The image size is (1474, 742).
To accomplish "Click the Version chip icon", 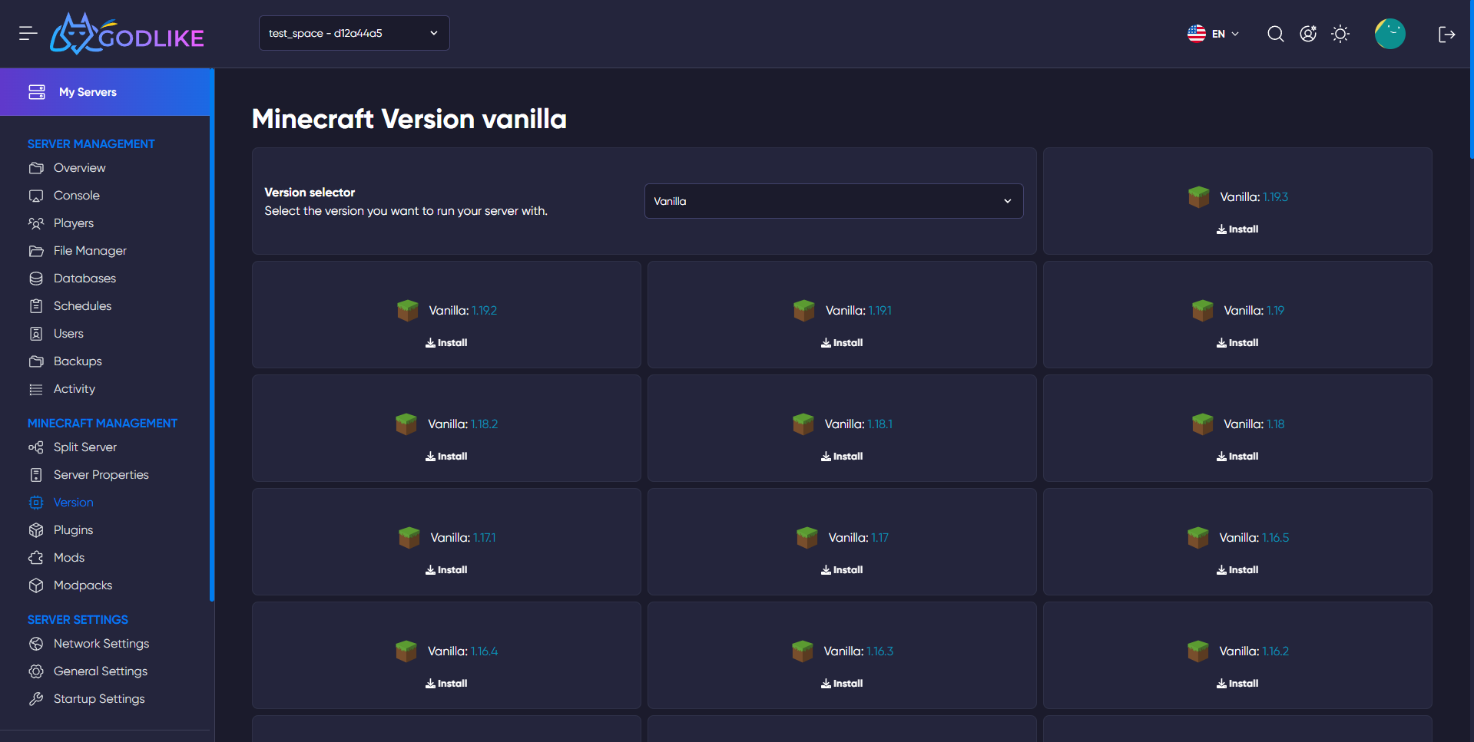I will tap(36, 503).
